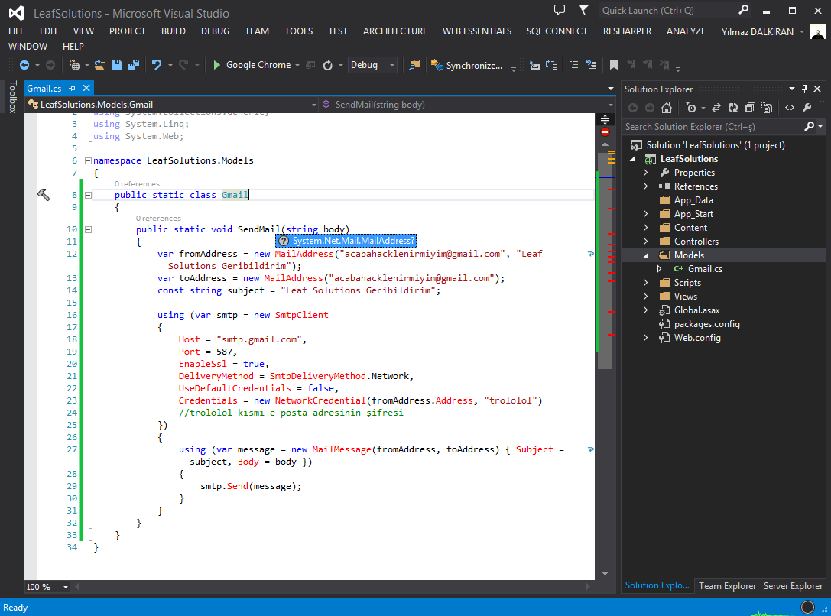831x616 pixels.
Task: Comment out the selected lines
Action: pyautogui.click(x=574, y=65)
